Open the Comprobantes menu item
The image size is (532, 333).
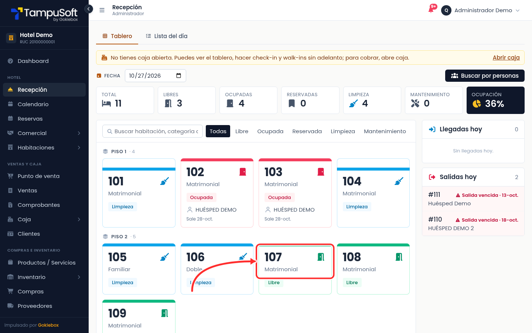[44, 205]
